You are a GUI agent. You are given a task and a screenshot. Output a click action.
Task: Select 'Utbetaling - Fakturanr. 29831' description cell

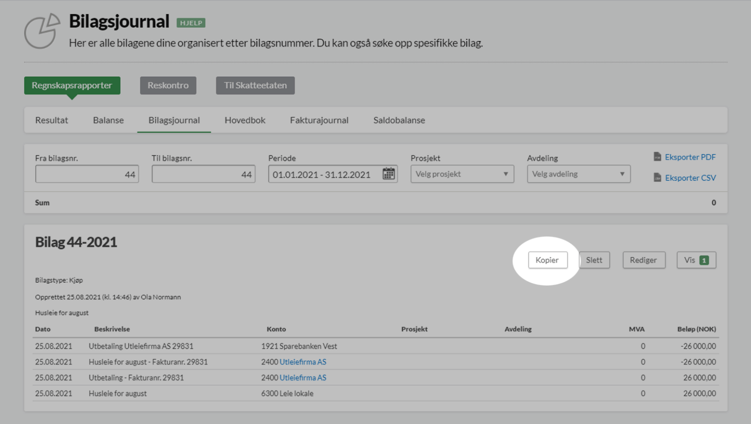tap(136, 378)
